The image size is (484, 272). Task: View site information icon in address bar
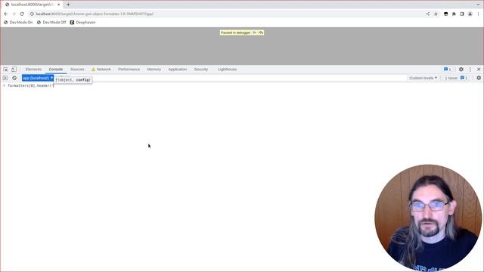[x=32, y=14]
